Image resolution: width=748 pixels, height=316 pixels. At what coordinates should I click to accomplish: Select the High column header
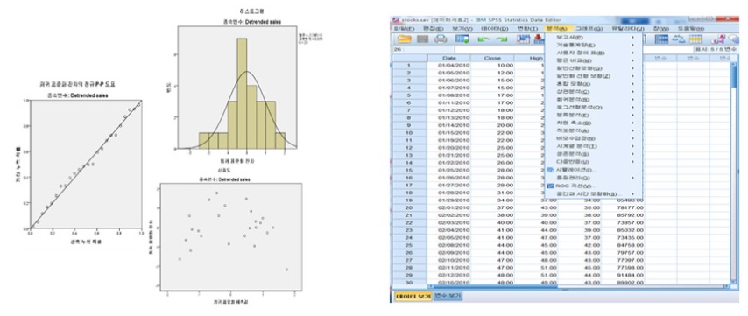[530, 58]
